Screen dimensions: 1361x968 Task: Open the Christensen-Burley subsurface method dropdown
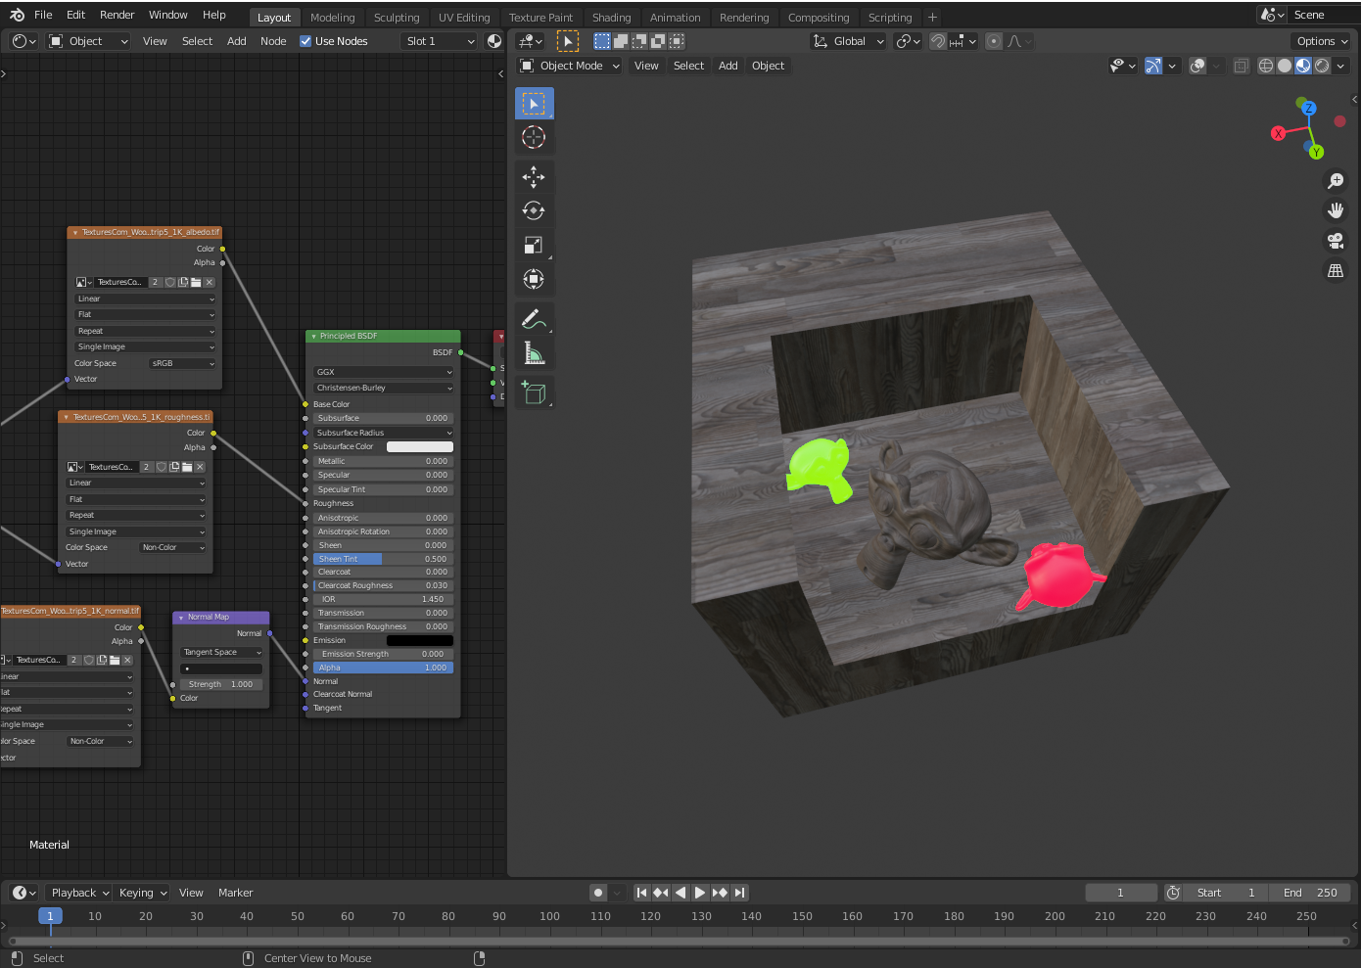(384, 388)
